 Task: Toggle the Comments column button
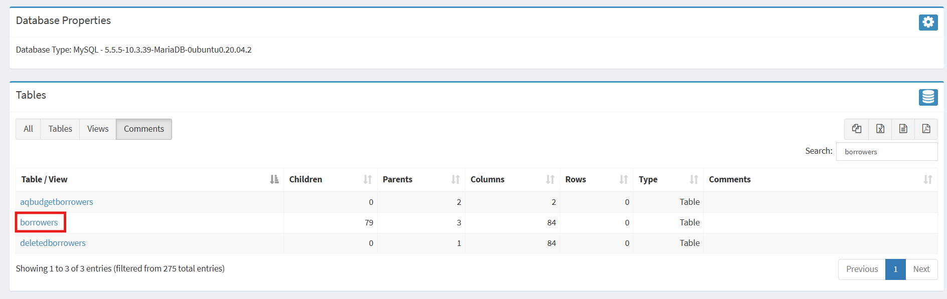click(144, 129)
